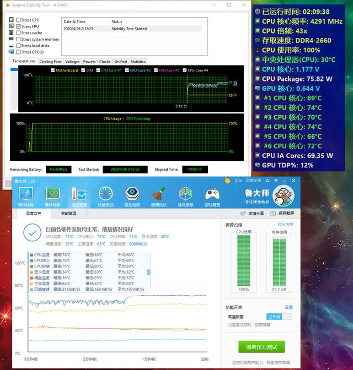Uncheck the Stress FPU checkbox

pos(19,26)
